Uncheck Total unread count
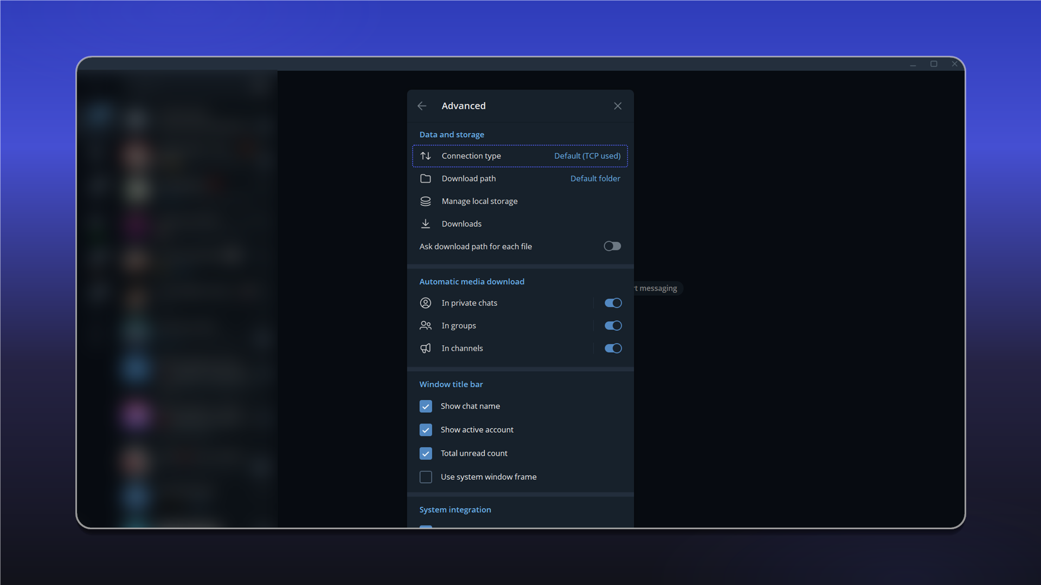 [x=426, y=453]
